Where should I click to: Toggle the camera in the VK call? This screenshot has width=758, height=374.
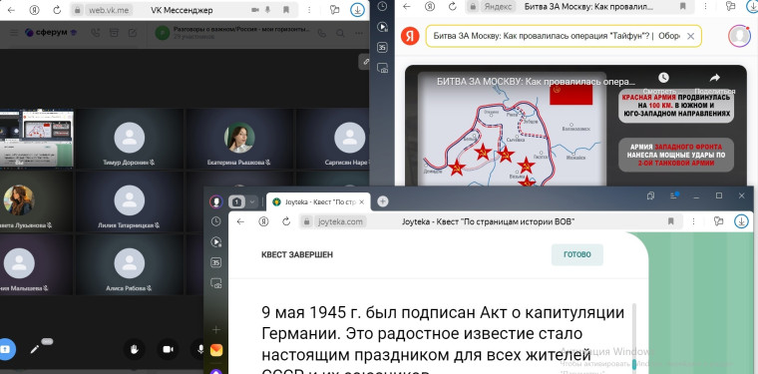pyautogui.click(x=168, y=349)
